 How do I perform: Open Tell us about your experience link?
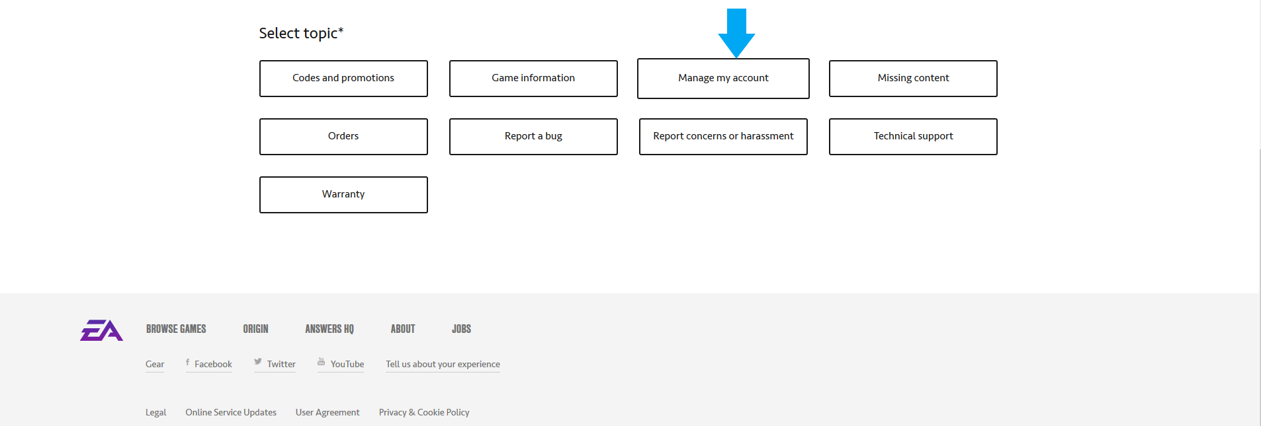pyautogui.click(x=443, y=365)
